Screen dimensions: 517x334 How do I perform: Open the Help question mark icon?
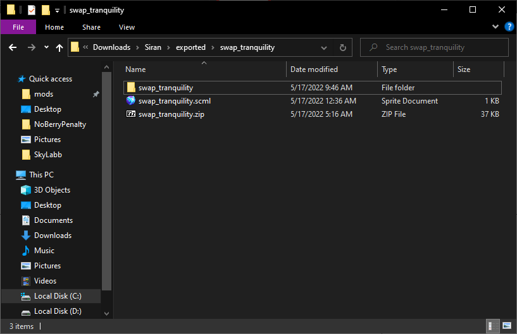509,27
